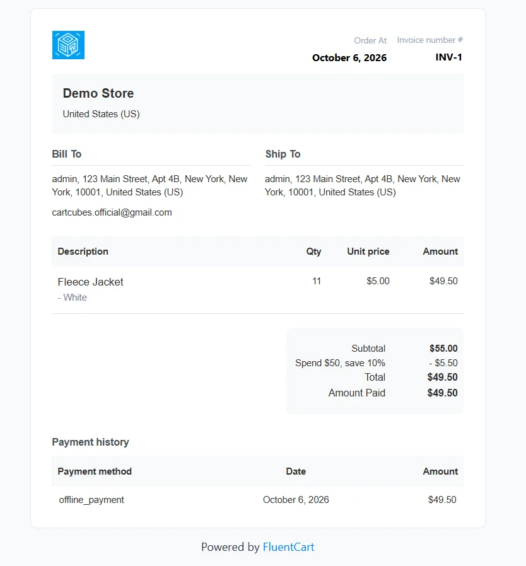The width and height of the screenshot is (526, 566).
Task: Select subtotal value $55.00
Action: click(x=443, y=349)
